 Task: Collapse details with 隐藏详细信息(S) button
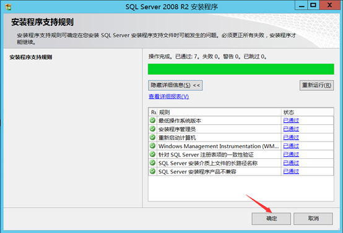point(175,85)
